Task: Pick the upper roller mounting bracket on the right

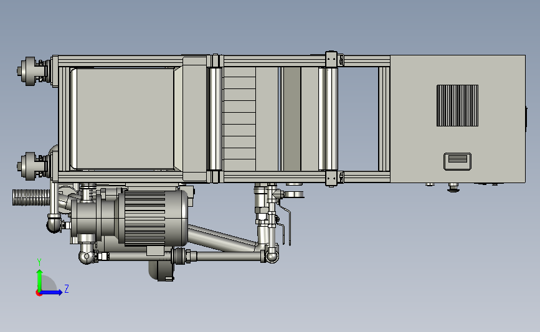Action: pos(331,59)
